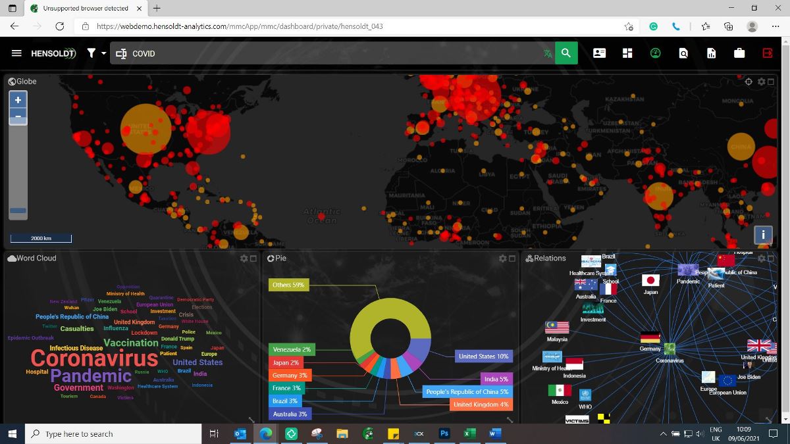Screen dimensions: 790x444
Task: Open the hamburger main menu
Action: [x=16, y=53]
